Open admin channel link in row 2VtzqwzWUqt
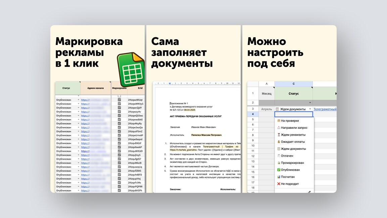This screenshot has width=387, height=218. pyautogui.click(x=95, y=100)
